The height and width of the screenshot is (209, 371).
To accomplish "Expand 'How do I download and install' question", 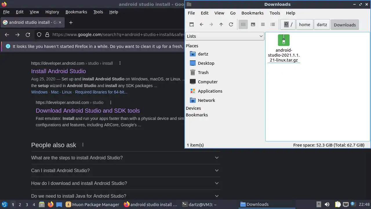I will point(126,183).
